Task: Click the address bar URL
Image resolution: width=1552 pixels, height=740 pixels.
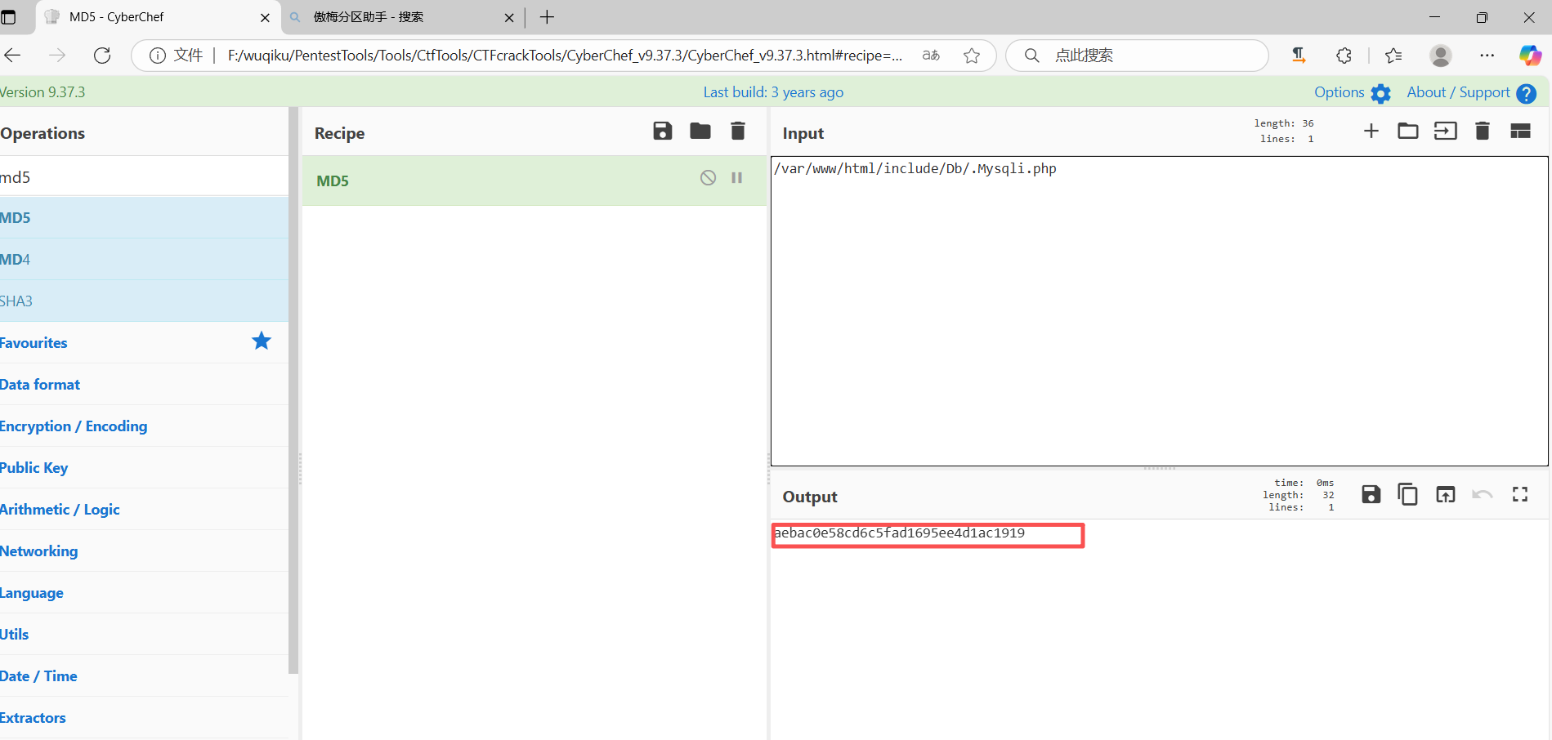Action: (565, 55)
